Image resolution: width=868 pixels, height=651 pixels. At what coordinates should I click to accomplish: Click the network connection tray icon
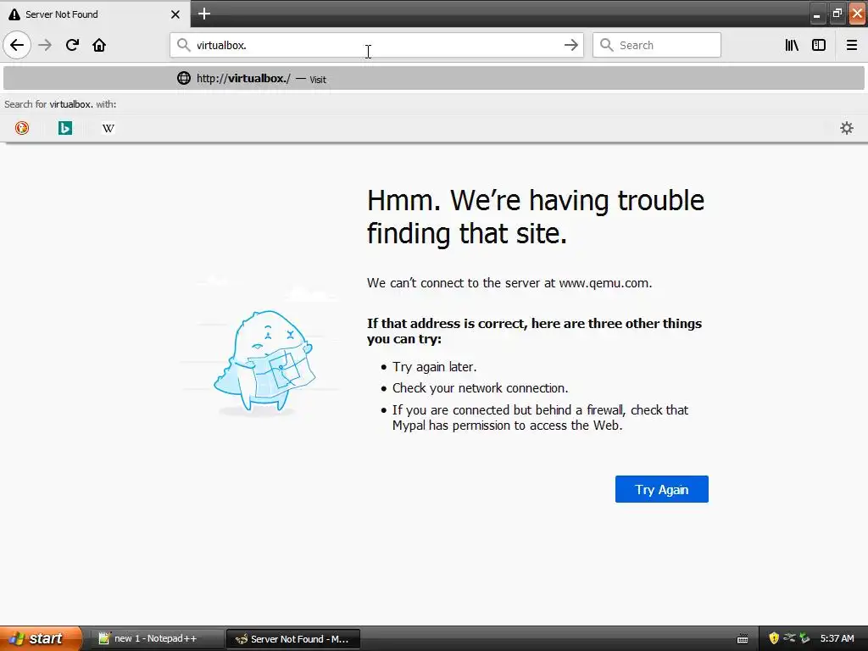789,638
